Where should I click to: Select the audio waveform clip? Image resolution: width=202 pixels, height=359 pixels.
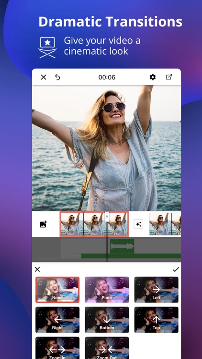[122, 246]
